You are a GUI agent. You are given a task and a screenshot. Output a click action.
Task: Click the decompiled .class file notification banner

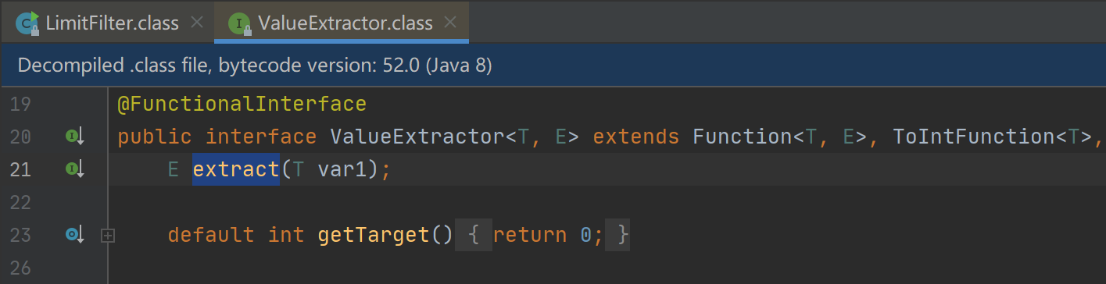coord(553,66)
